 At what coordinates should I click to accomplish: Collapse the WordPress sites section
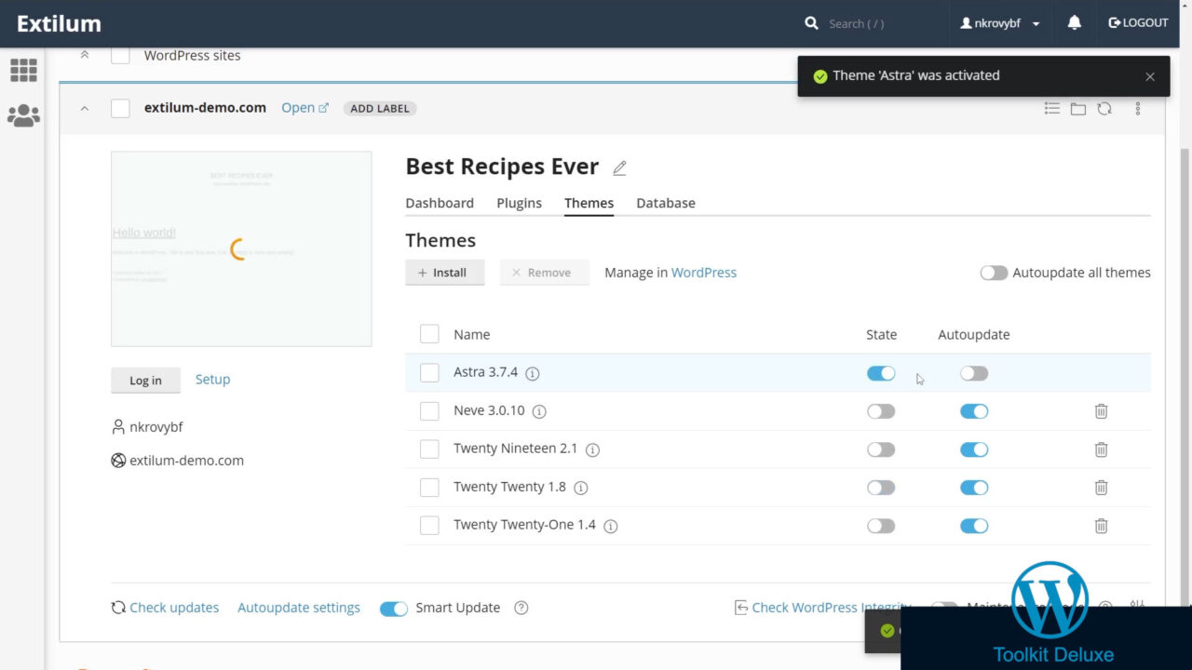(84, 55)
